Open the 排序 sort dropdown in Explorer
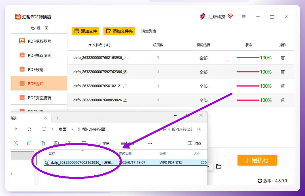 tap(104, 143)
